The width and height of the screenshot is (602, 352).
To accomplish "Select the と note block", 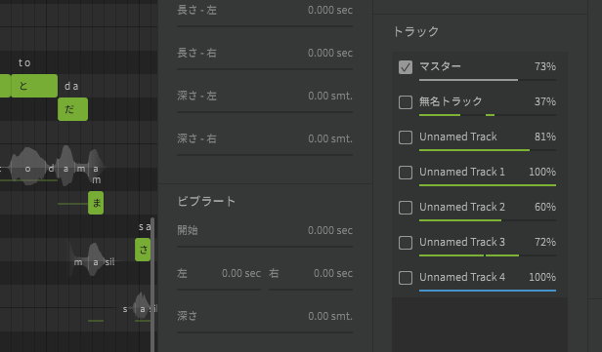I will point(34,86).
